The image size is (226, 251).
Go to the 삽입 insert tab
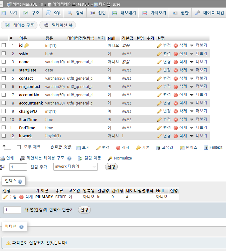point(98,13)
